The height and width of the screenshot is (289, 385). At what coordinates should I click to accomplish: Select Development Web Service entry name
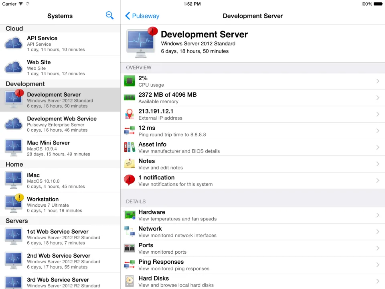pos(62,119)
